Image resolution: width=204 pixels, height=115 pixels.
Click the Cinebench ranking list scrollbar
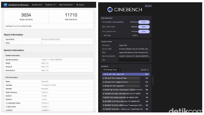point(153,80)
